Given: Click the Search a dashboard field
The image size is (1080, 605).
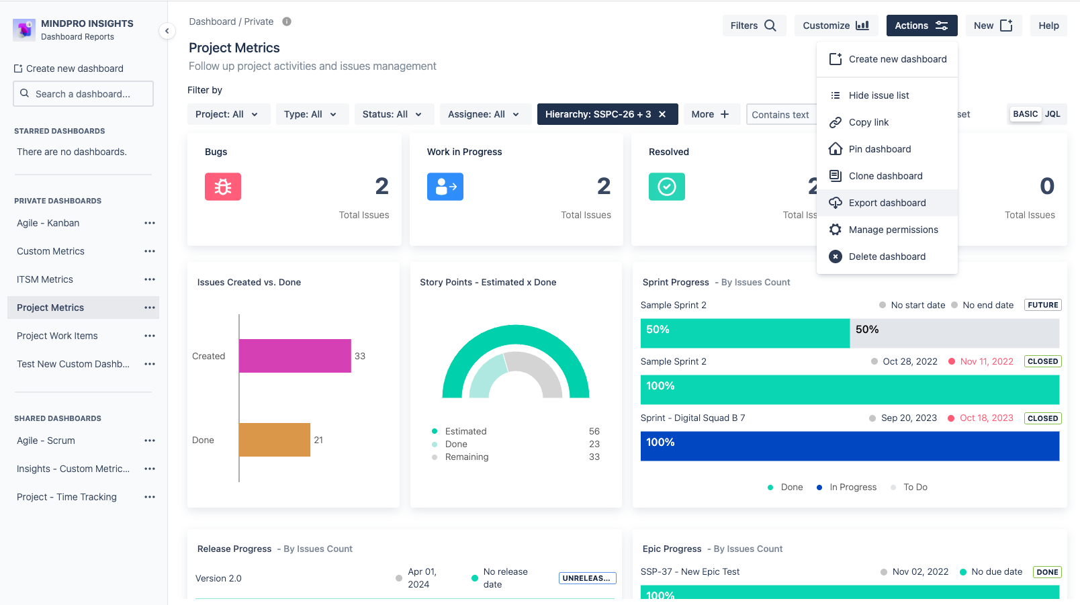Looking at the screenshot, I should click(x=83, y=93).
